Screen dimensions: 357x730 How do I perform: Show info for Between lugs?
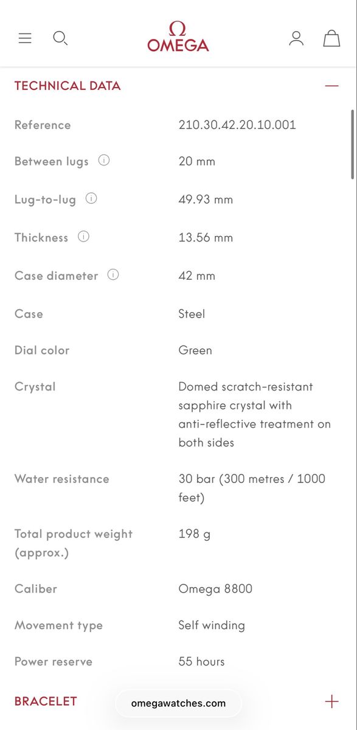coord(104,161)
